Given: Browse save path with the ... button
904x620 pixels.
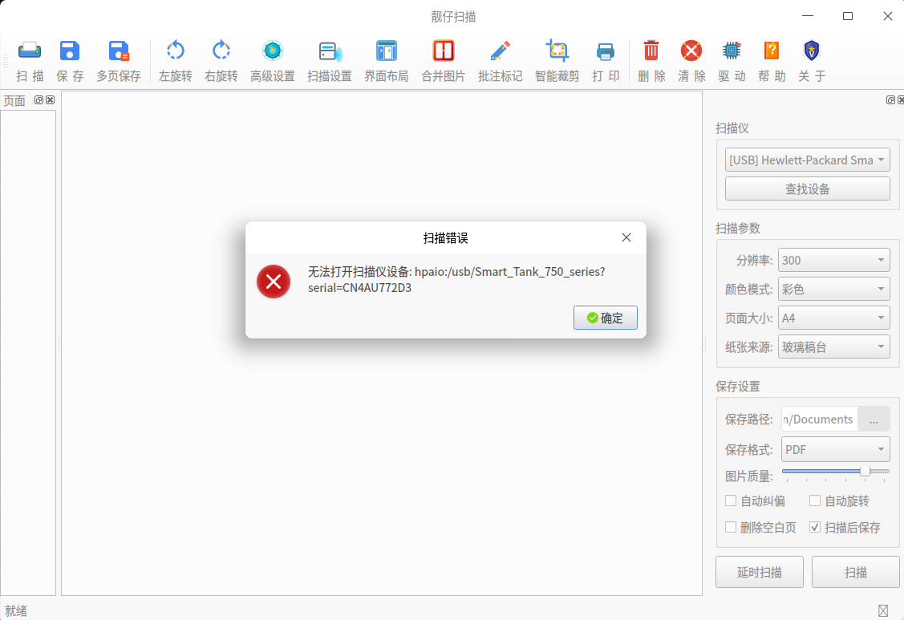Looking at the screenshot, I should click(x=874, y=419).
